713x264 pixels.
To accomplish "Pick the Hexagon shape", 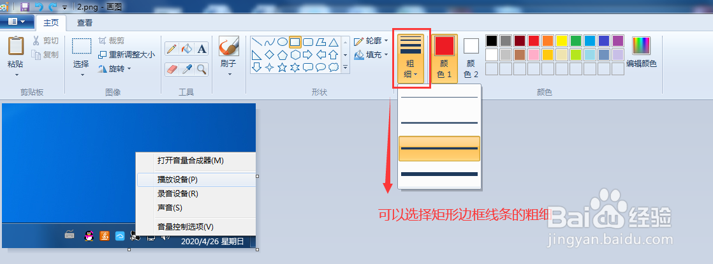I will (x=295, y=55).
